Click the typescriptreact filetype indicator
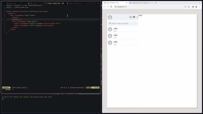 pos(77,87)
